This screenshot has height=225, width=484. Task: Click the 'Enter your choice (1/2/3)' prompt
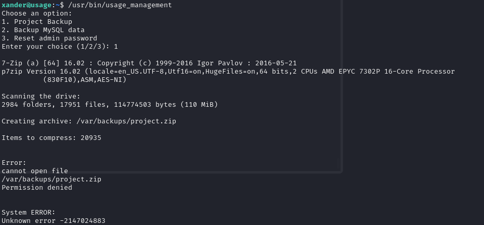56,46
